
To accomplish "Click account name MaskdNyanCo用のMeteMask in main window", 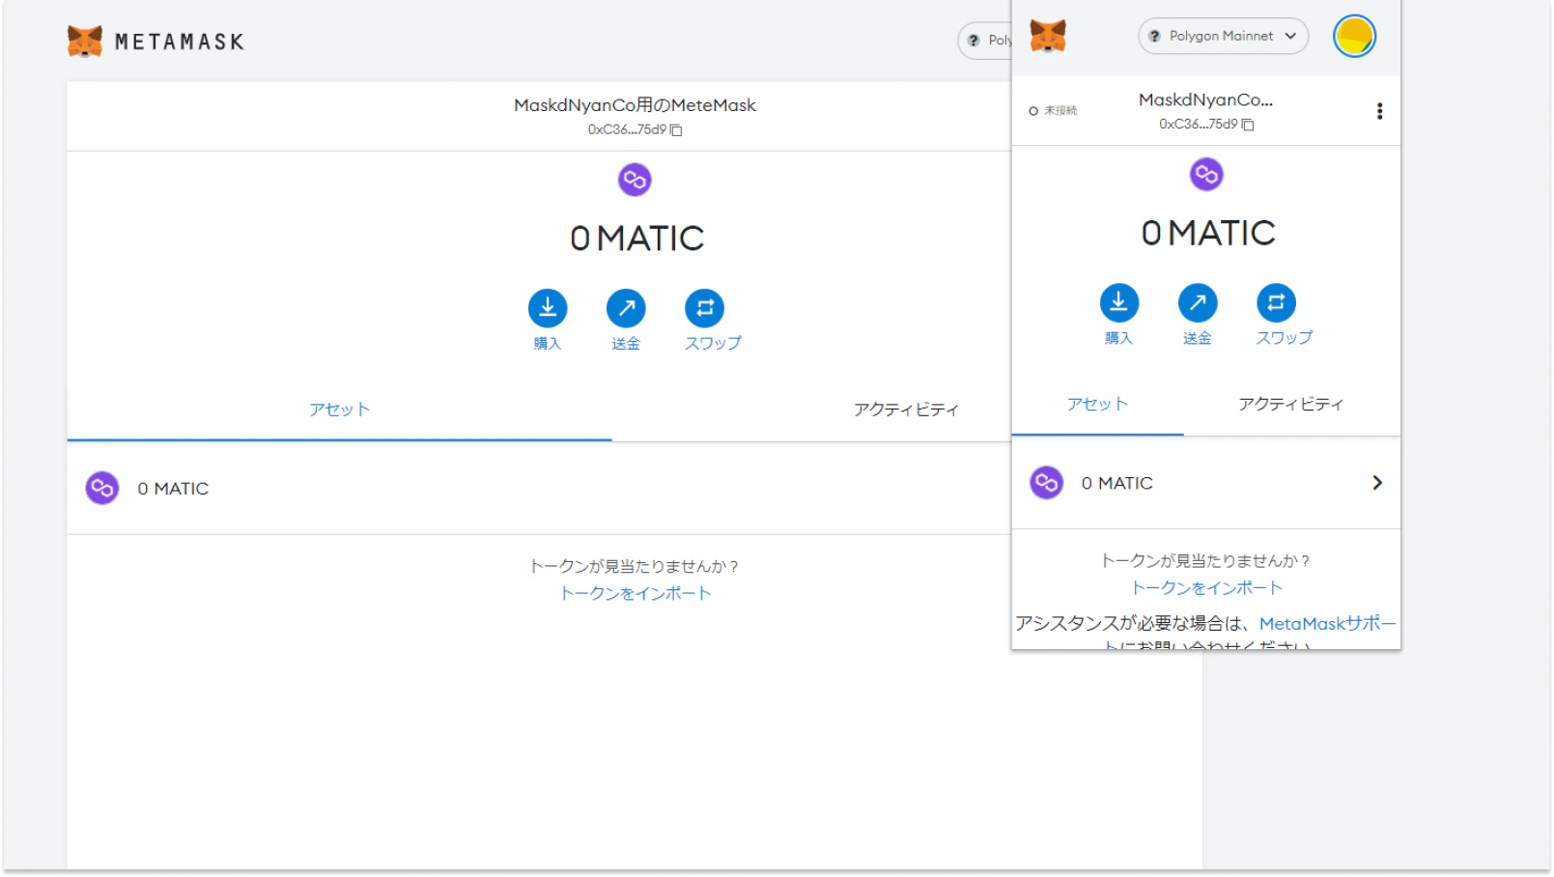I will point(635,105).
